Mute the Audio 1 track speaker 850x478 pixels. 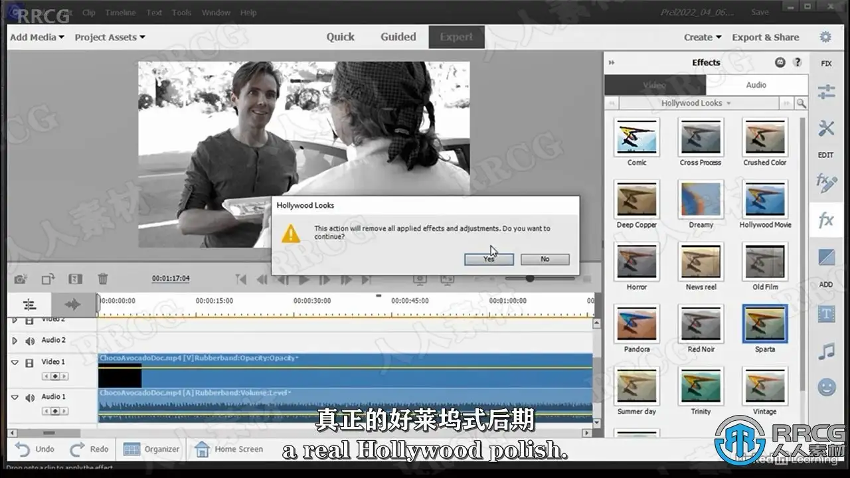point(30,398)
